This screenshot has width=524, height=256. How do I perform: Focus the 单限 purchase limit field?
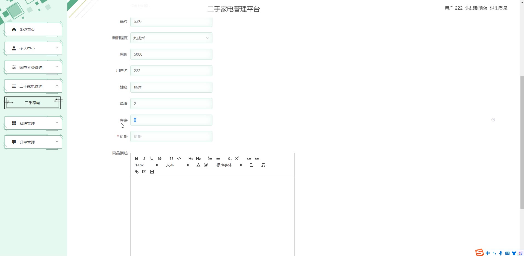pos(171,104)
